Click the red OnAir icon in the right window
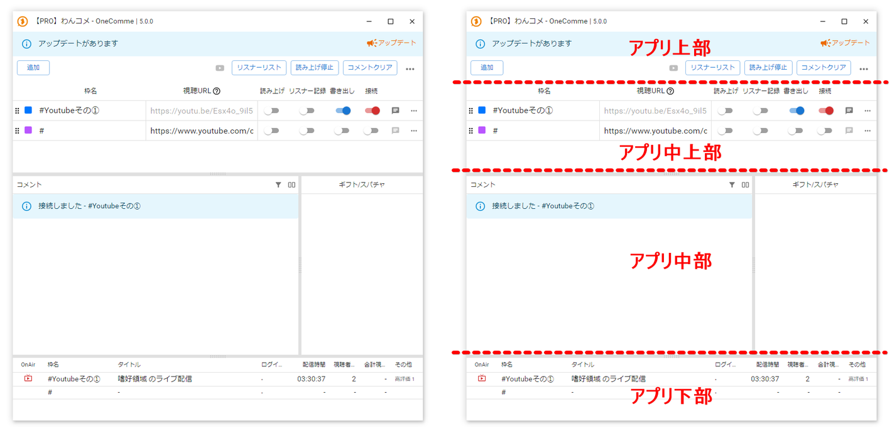892x431 pixels. click(482, 378)
